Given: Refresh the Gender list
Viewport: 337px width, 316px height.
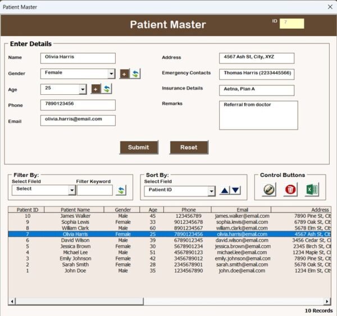Looking at the screenshot, I should 135,74.
